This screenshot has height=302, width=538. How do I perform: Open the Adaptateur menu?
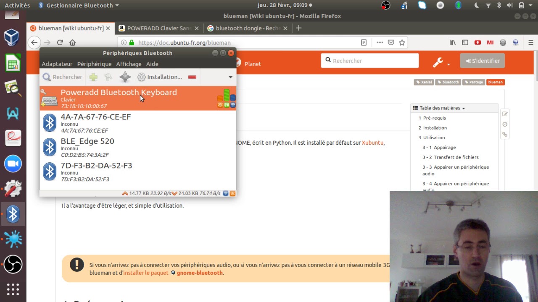pos(57,64)
